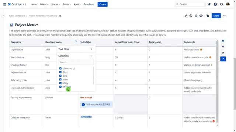Click the Sarah developer cell
Screen dimensions: 236x132
tap(62, 121)
